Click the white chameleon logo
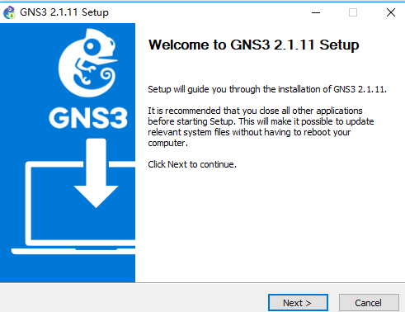Screen dimensions: 405x312 [x=87, y=63]
